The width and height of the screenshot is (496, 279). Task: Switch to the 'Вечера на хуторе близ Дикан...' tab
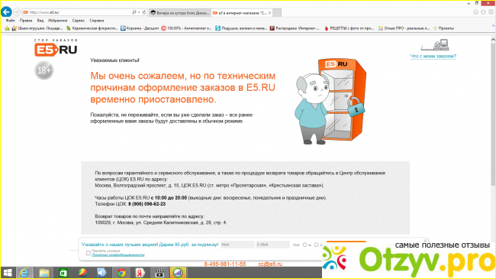(179, 13)
